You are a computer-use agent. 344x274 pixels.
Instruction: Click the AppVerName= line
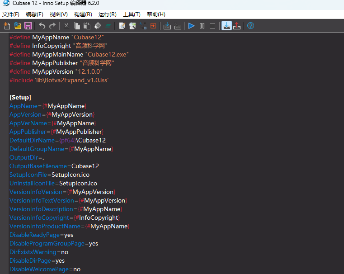(x=52, y=123)
